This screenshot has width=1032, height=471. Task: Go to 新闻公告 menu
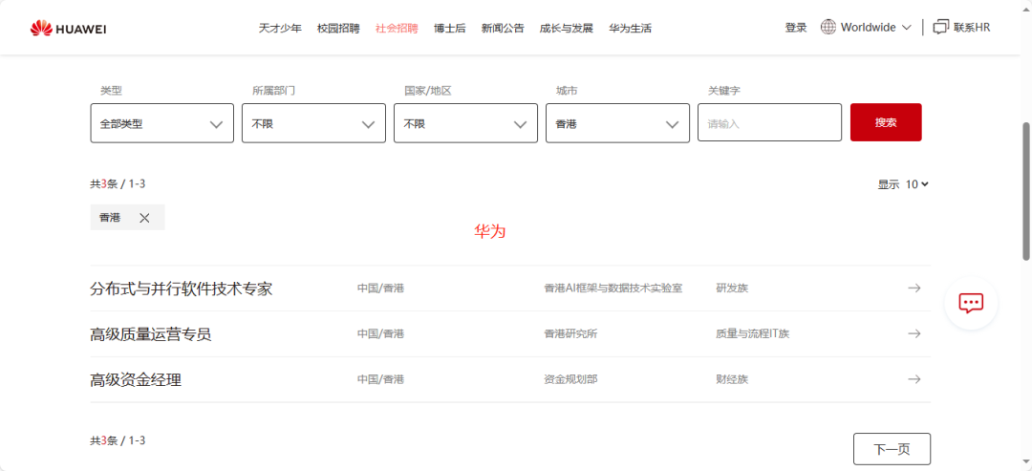pyautogui.click(x=503, y=29)
